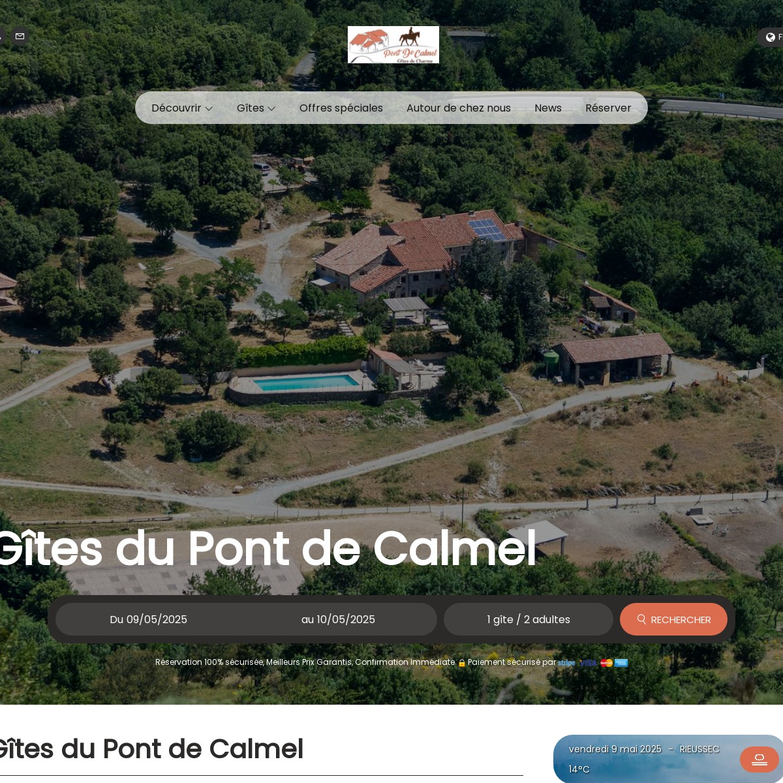Screen dimensions: 783x783
Task: Click the yellow padlock secure icon
Action: click(462, 663)
